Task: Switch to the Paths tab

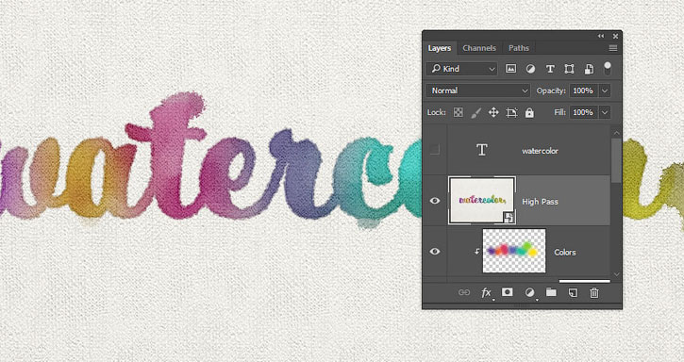Action: pos(518,48)
